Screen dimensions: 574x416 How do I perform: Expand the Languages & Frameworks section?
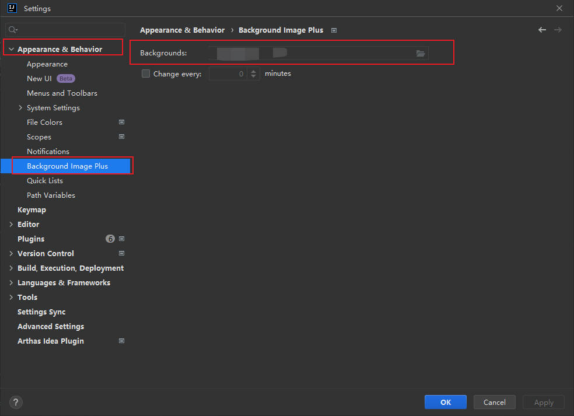(11, 283)
